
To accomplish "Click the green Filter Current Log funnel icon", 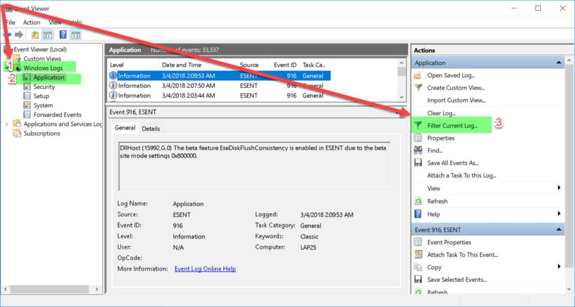I will (x=418, y=125).
